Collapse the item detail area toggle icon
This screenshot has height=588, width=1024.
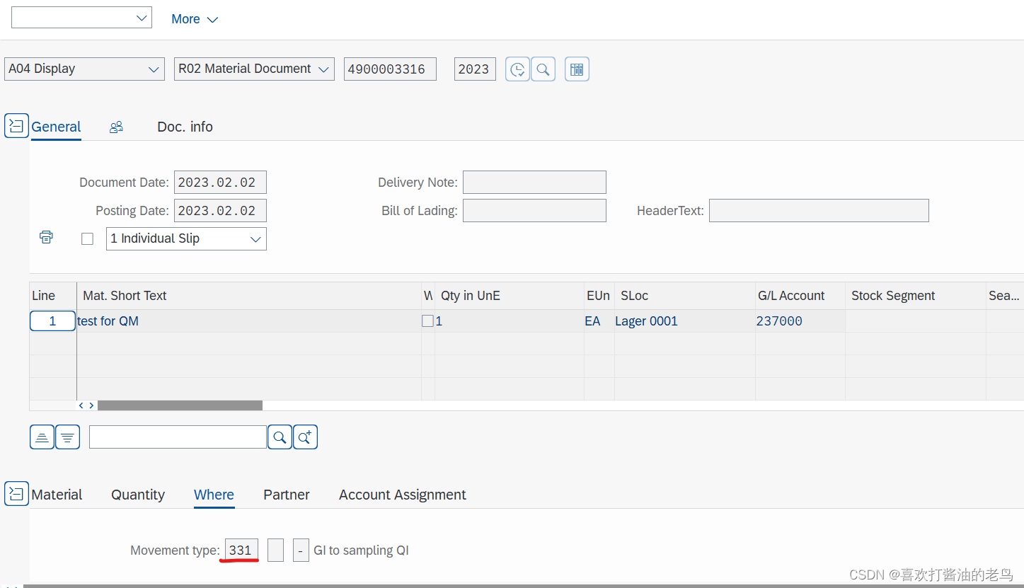pyautogui.click(x=16, y=493)
